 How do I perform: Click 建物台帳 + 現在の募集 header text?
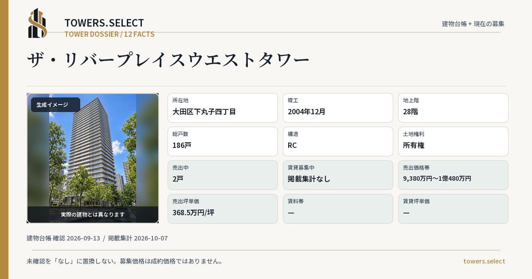[473, 24]
